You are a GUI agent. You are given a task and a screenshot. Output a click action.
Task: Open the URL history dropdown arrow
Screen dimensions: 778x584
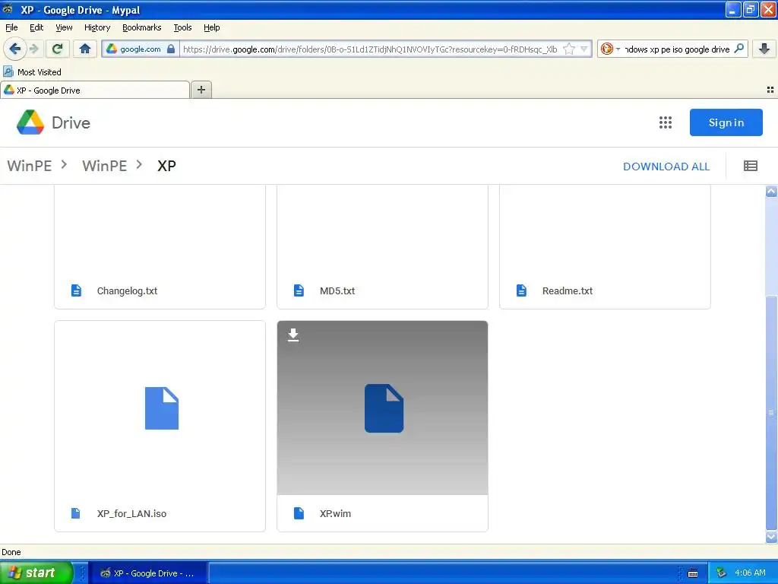coord(584,49)
